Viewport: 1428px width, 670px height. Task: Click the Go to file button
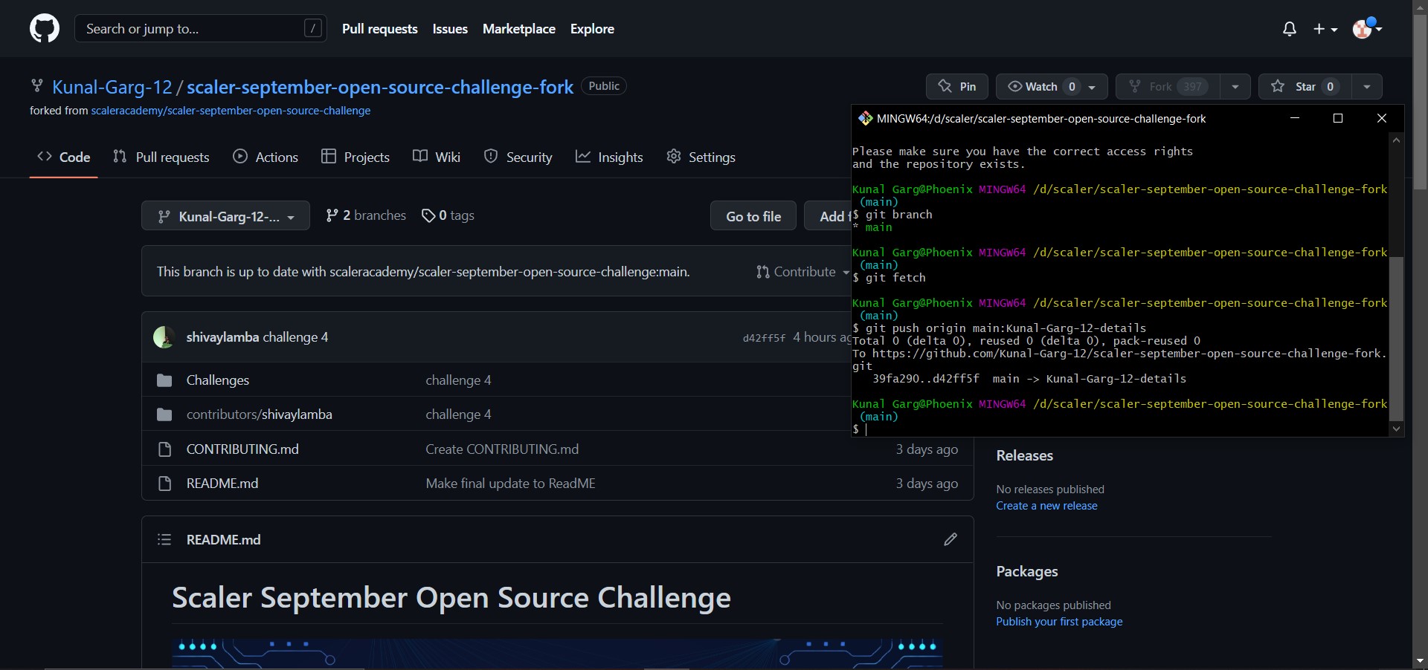(753, 215)
